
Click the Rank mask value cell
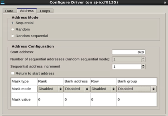point(50,99)
